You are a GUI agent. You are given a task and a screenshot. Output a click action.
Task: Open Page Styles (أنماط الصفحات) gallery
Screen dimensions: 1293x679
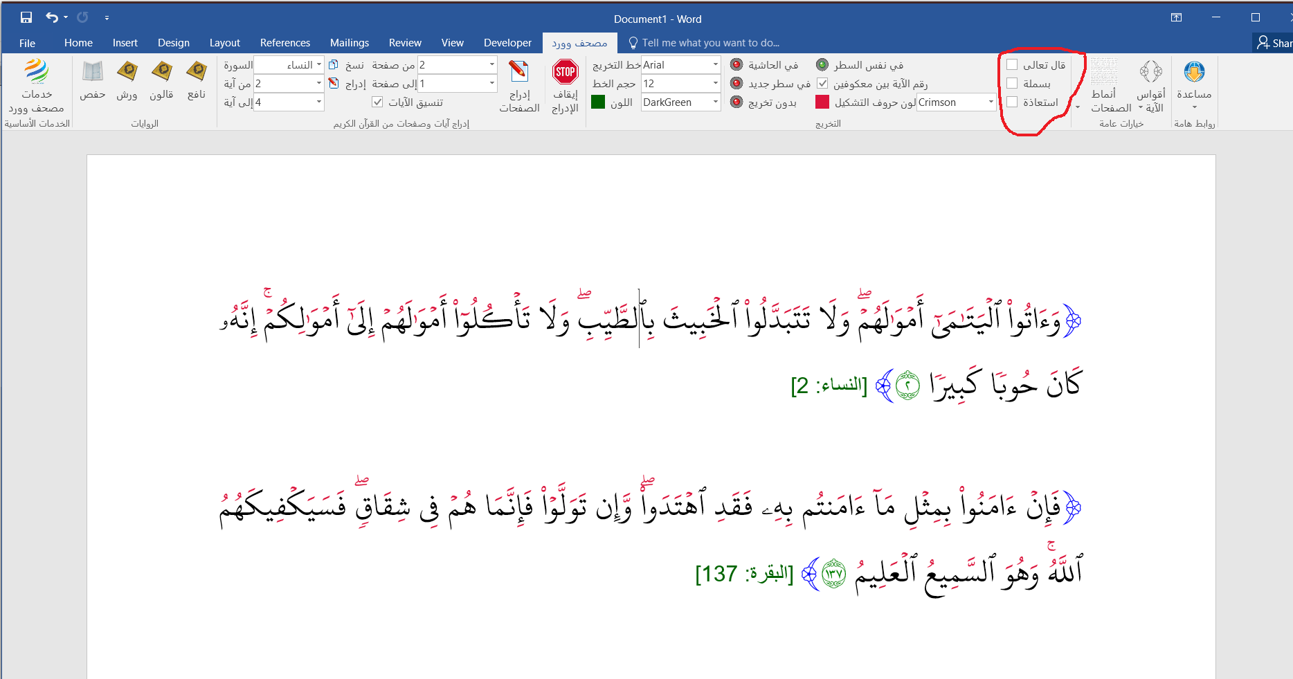coord(1110,86)
